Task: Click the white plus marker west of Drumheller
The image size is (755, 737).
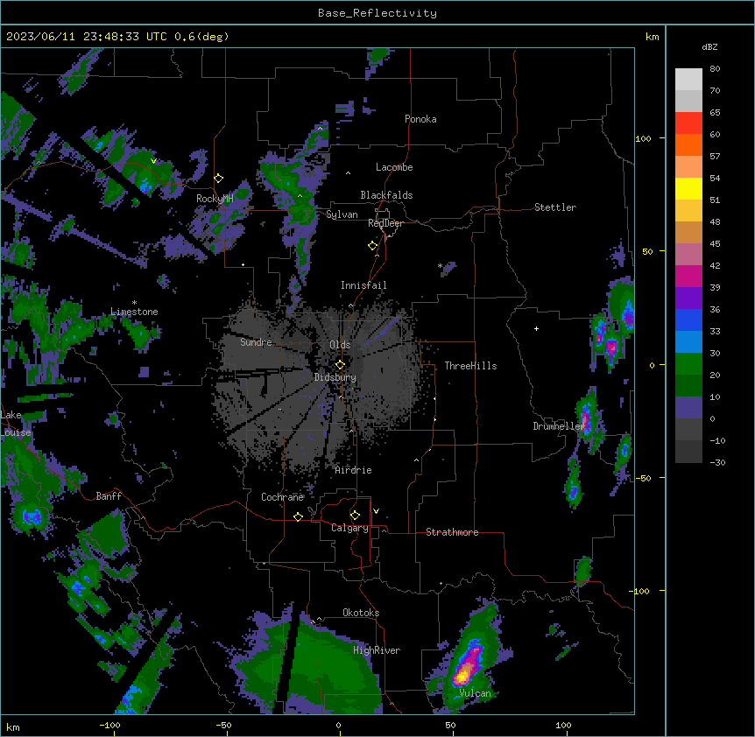Action: coord(536,328)
